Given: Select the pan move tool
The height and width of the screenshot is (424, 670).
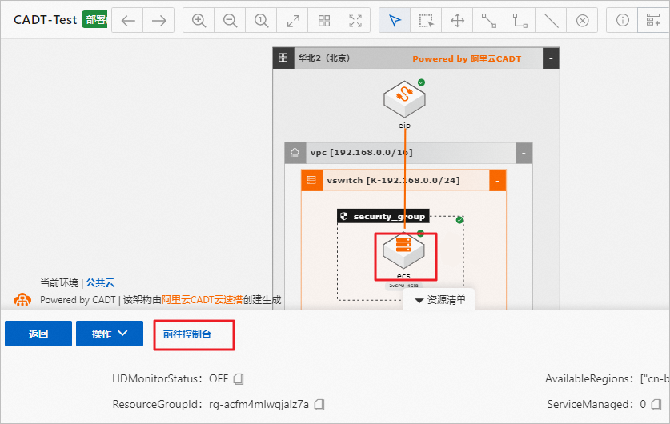Looking at the screenshot, I should pyautogui.click(x=457, y=21).
